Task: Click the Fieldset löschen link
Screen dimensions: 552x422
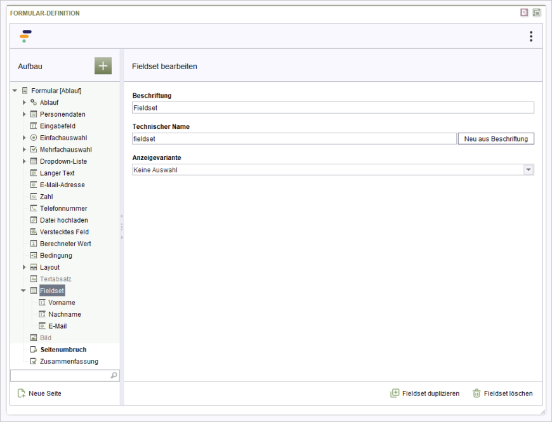Action: (508, 393)
